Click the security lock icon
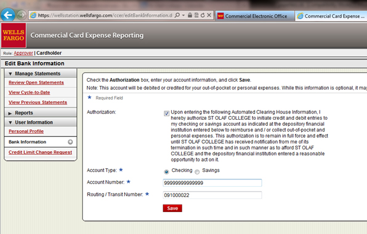The width and height of the screenshot is (367, 234). tap(190, 15)
